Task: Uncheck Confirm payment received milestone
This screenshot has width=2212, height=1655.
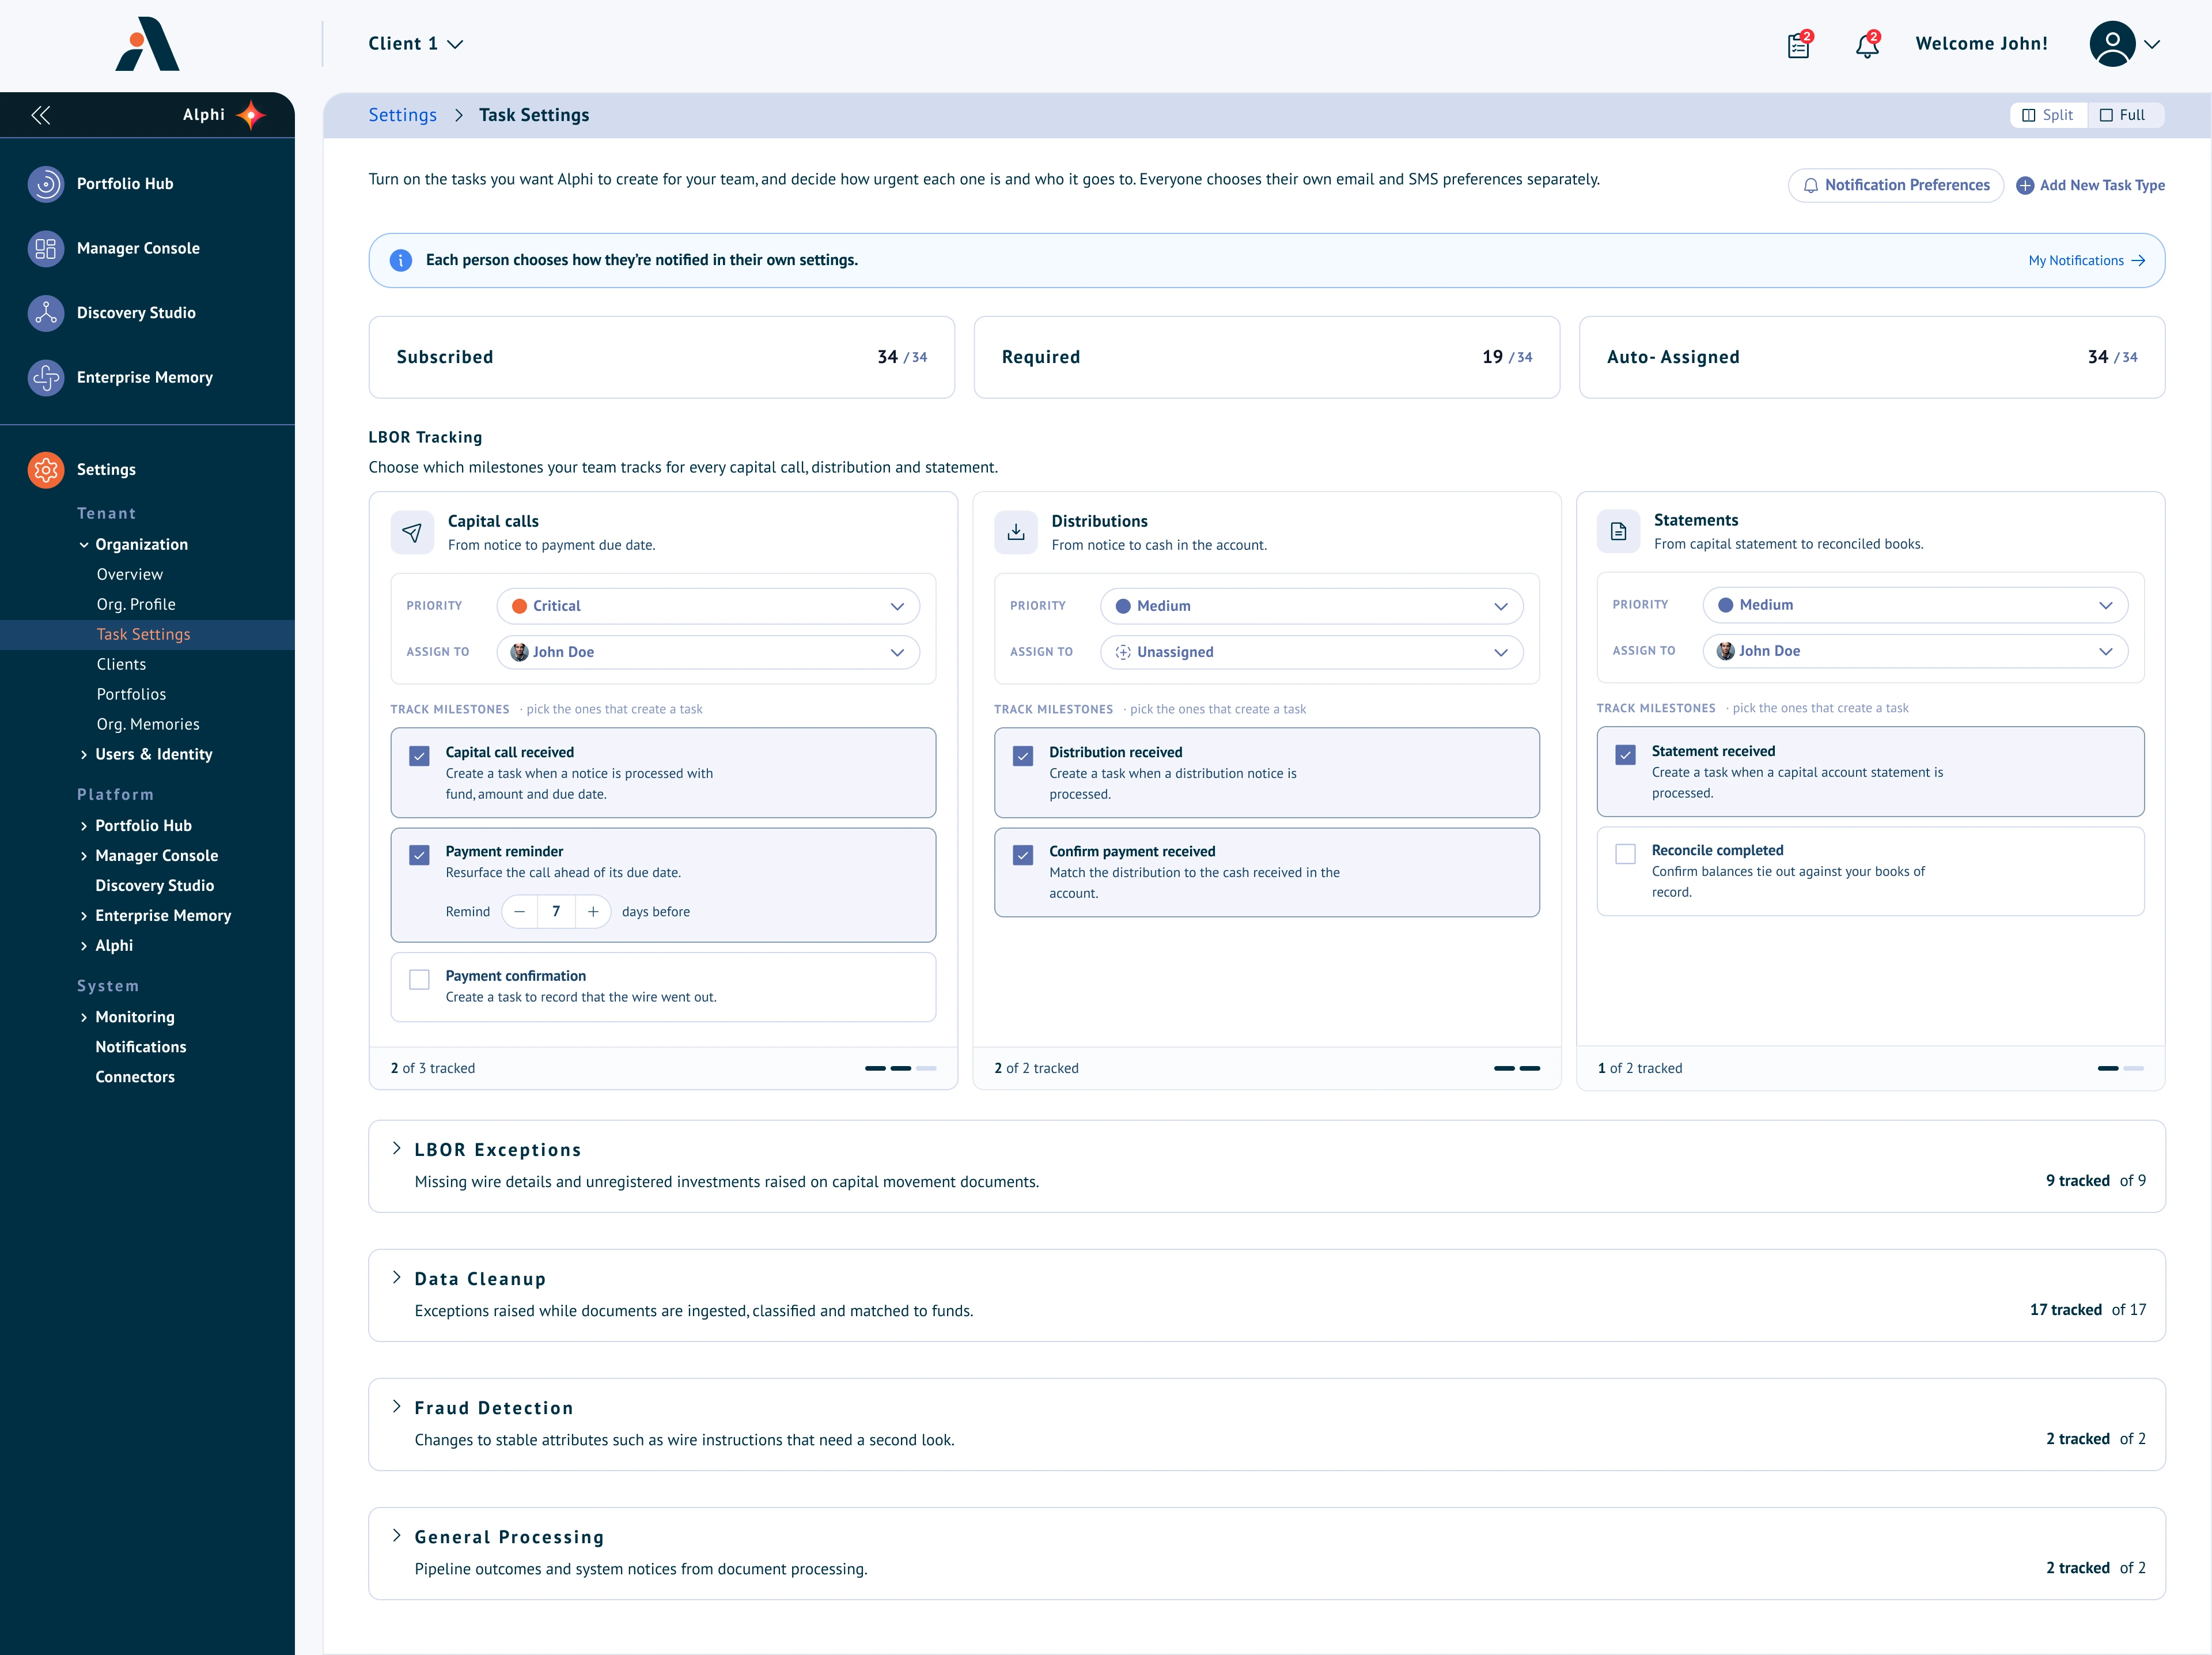Action: [x=1023, y=856]
